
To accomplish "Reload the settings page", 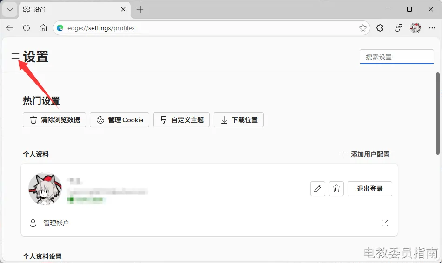I will click(27, 28).
